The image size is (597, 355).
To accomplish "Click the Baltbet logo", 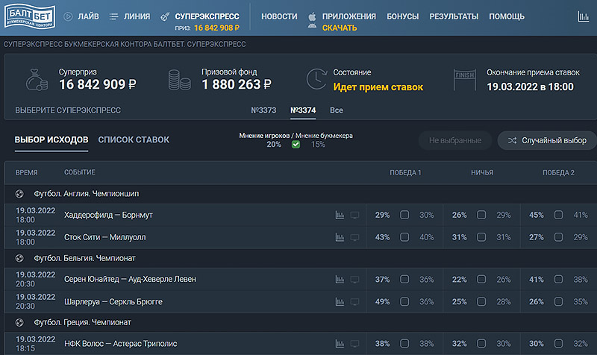I will click(30, 16).
